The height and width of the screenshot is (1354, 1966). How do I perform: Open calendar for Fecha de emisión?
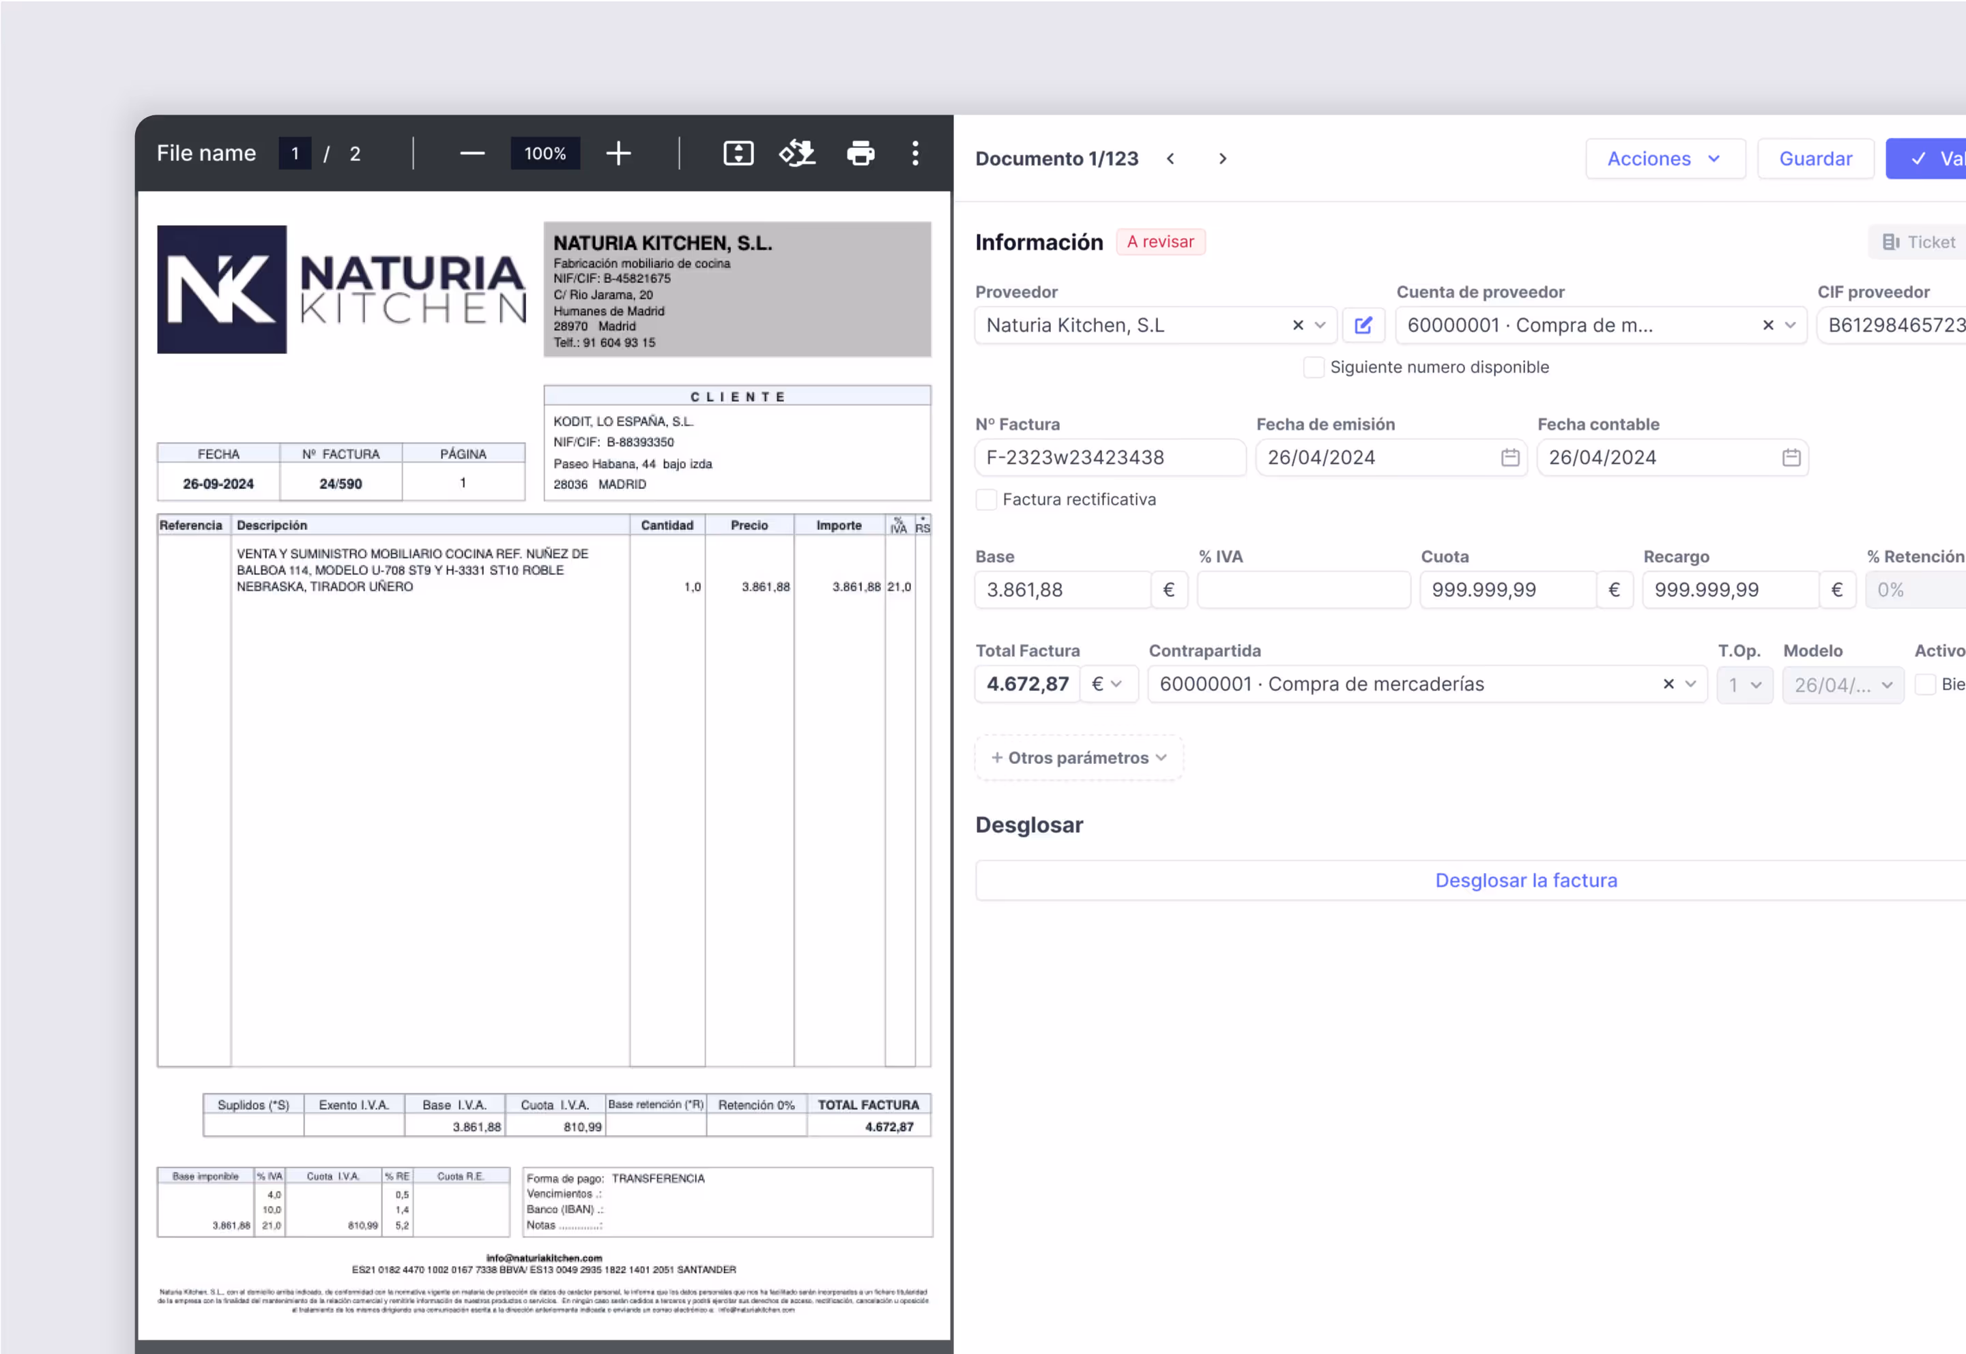(x=1510, y=458)
